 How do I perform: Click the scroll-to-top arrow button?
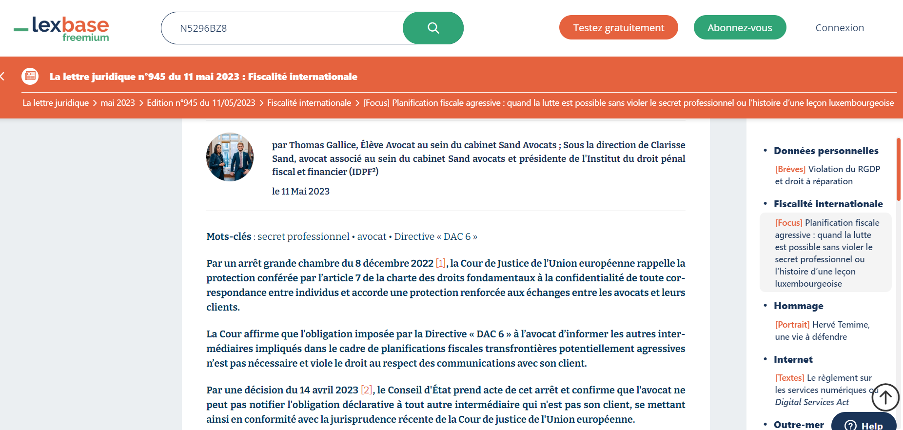885,397
